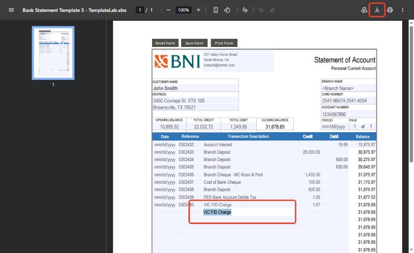
Task: Click the page number input field
Action: tap(140, 10)
